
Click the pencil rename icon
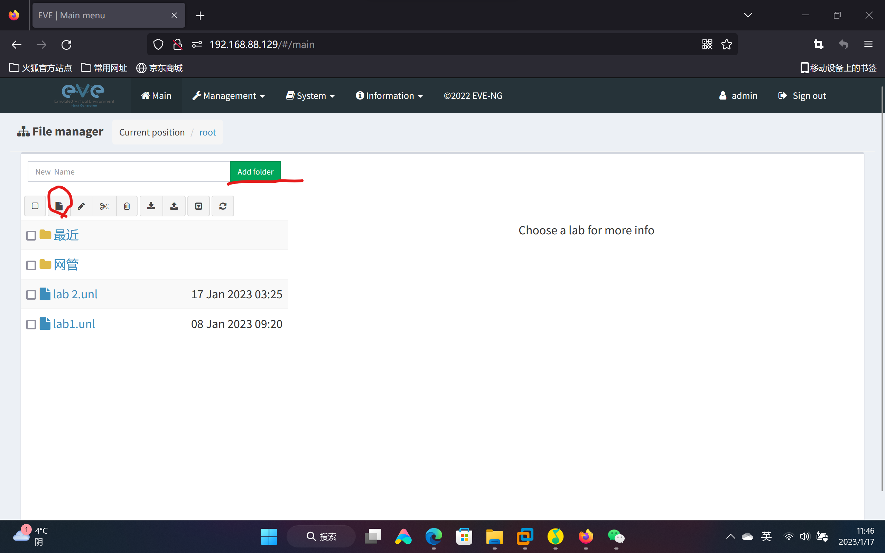81,206
